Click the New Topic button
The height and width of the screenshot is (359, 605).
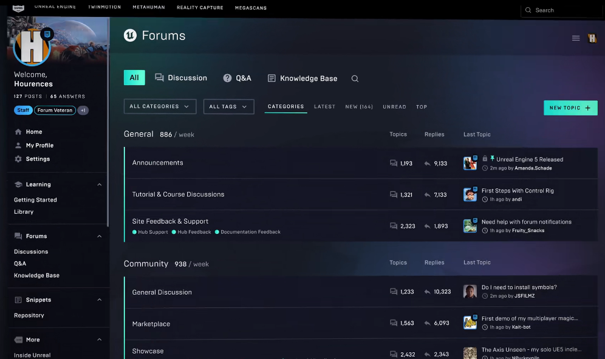570,108
